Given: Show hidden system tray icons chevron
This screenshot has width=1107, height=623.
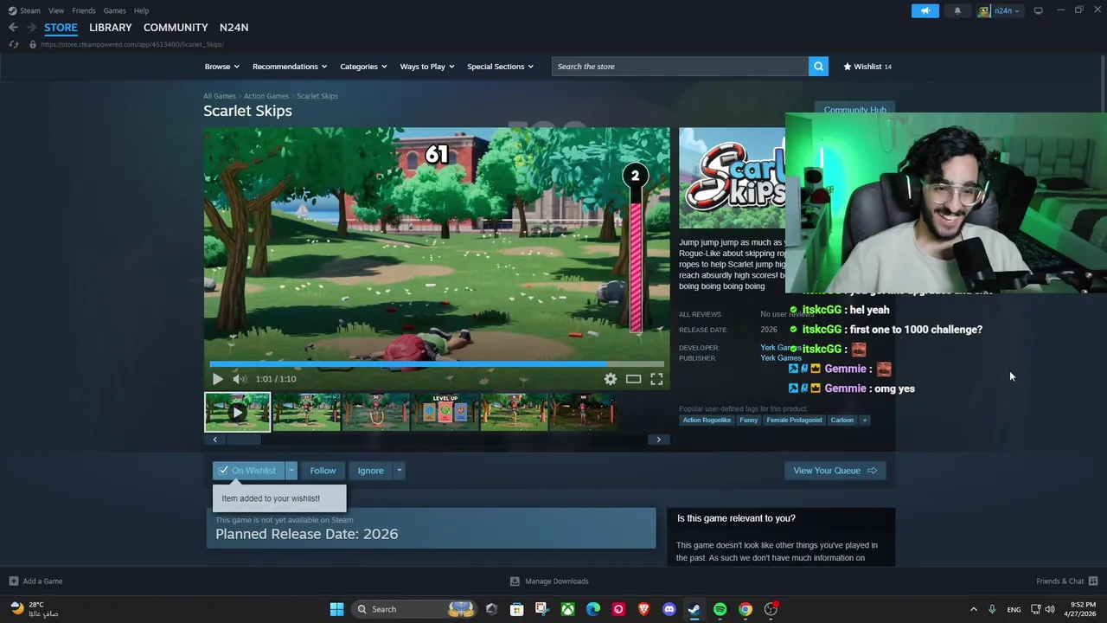Looking at the screenshot, I should pos(973,609).
